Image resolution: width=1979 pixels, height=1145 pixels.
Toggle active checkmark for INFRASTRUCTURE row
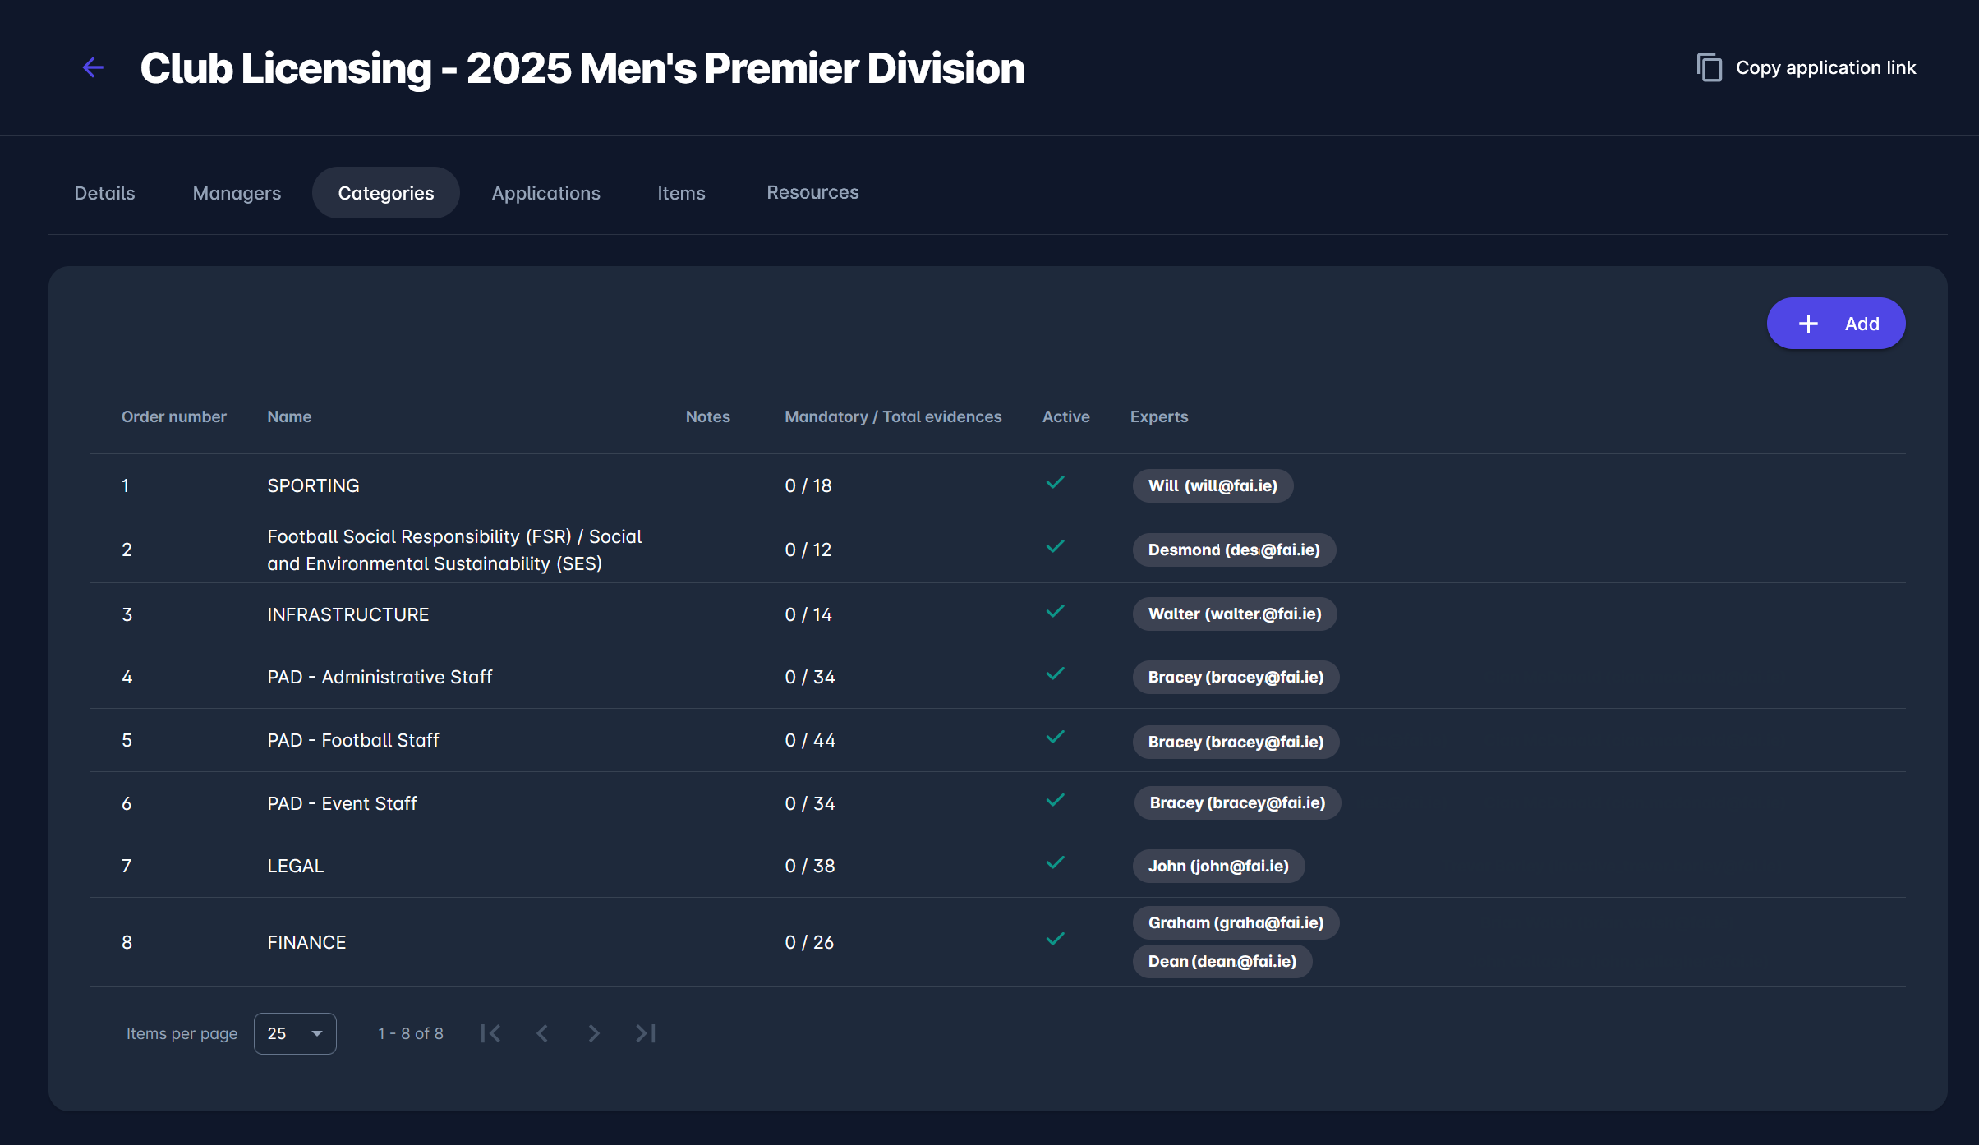coord(1055,611)
